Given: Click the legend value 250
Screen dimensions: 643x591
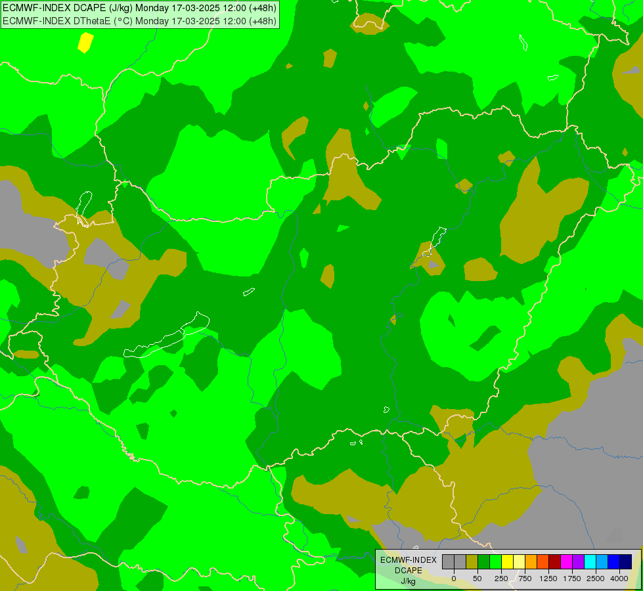Looking at the screenshot, I should (x=501, y=579).
